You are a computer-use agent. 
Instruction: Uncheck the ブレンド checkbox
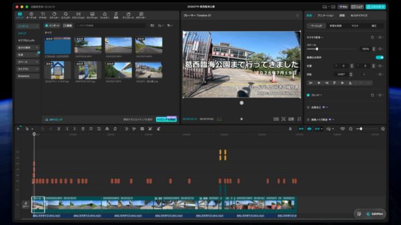308,95
